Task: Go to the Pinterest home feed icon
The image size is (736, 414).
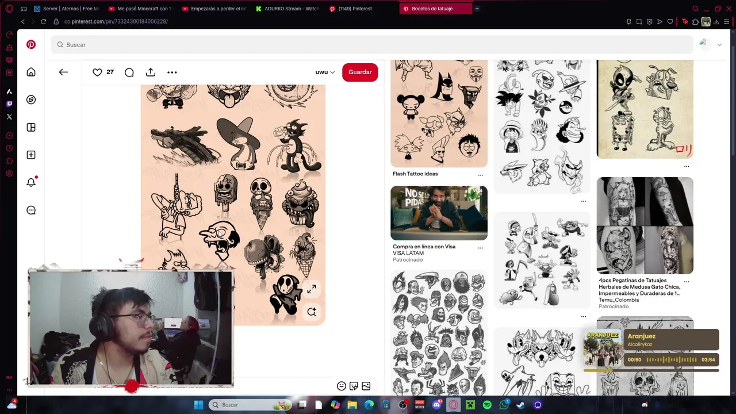Action: [31, 72]
